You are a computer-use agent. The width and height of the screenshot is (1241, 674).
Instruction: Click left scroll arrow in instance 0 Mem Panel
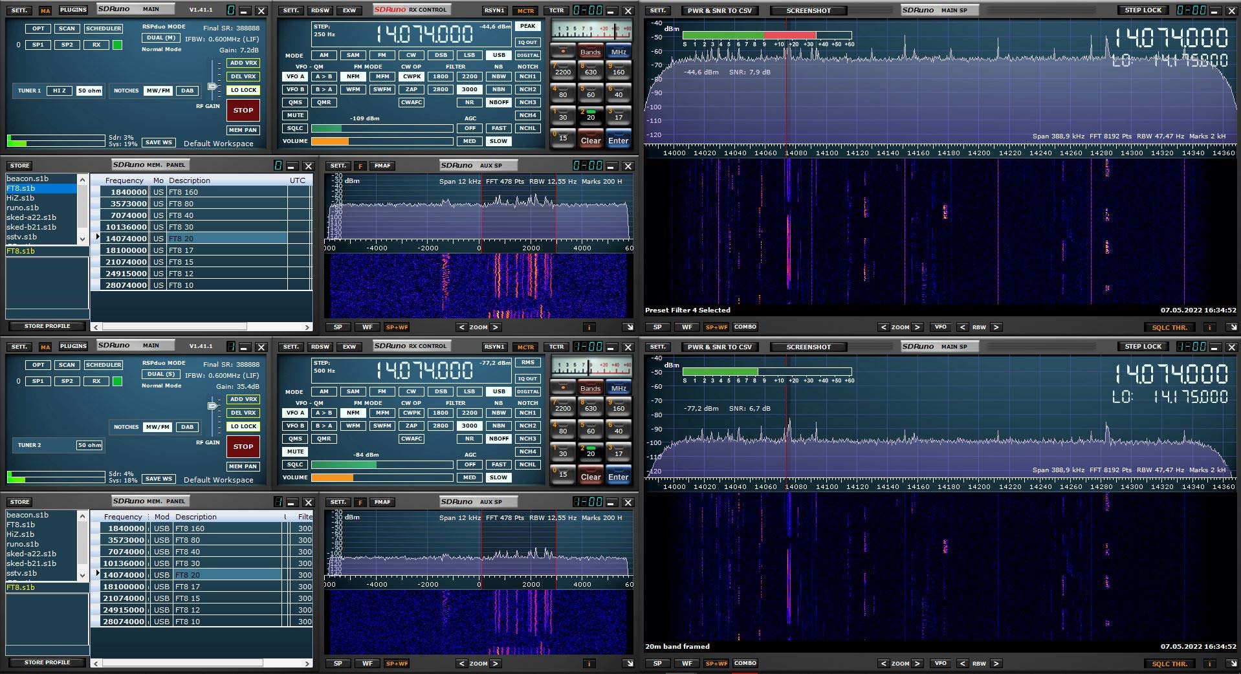(96, 327)
